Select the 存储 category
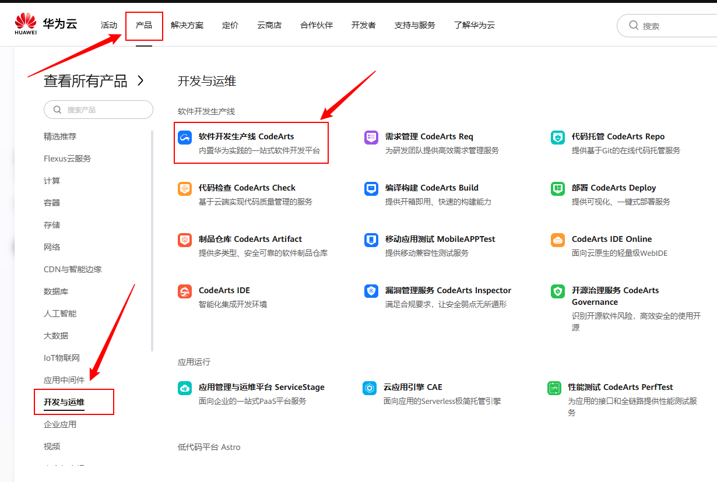Screen dimensions: 717x482 click(52, 225)
